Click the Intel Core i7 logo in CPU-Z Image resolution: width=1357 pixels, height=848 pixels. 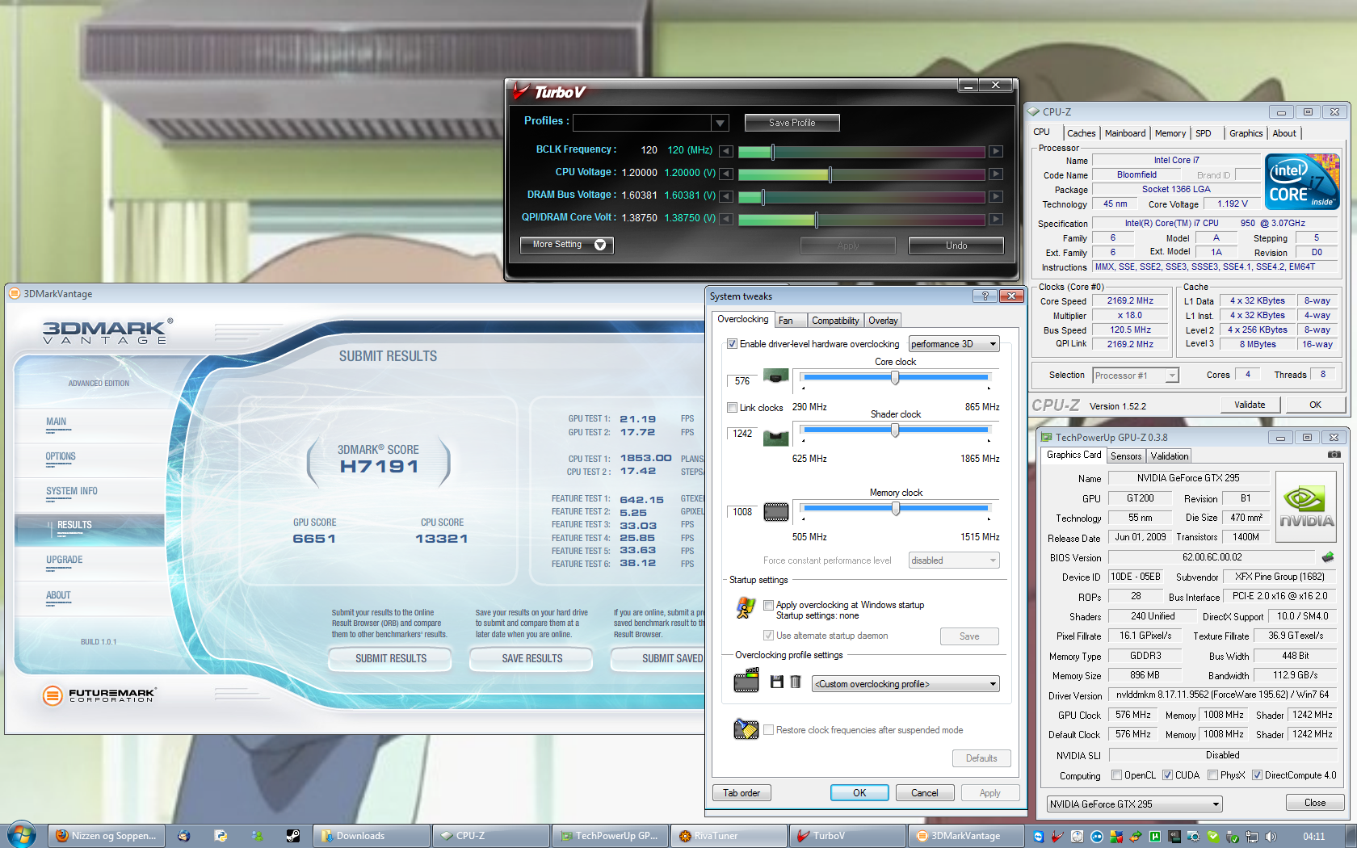coord(1302,182)
